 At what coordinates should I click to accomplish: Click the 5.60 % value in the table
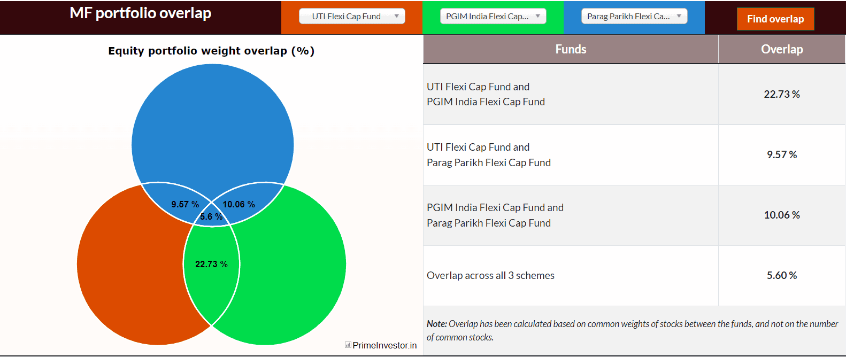click(782, 275)
